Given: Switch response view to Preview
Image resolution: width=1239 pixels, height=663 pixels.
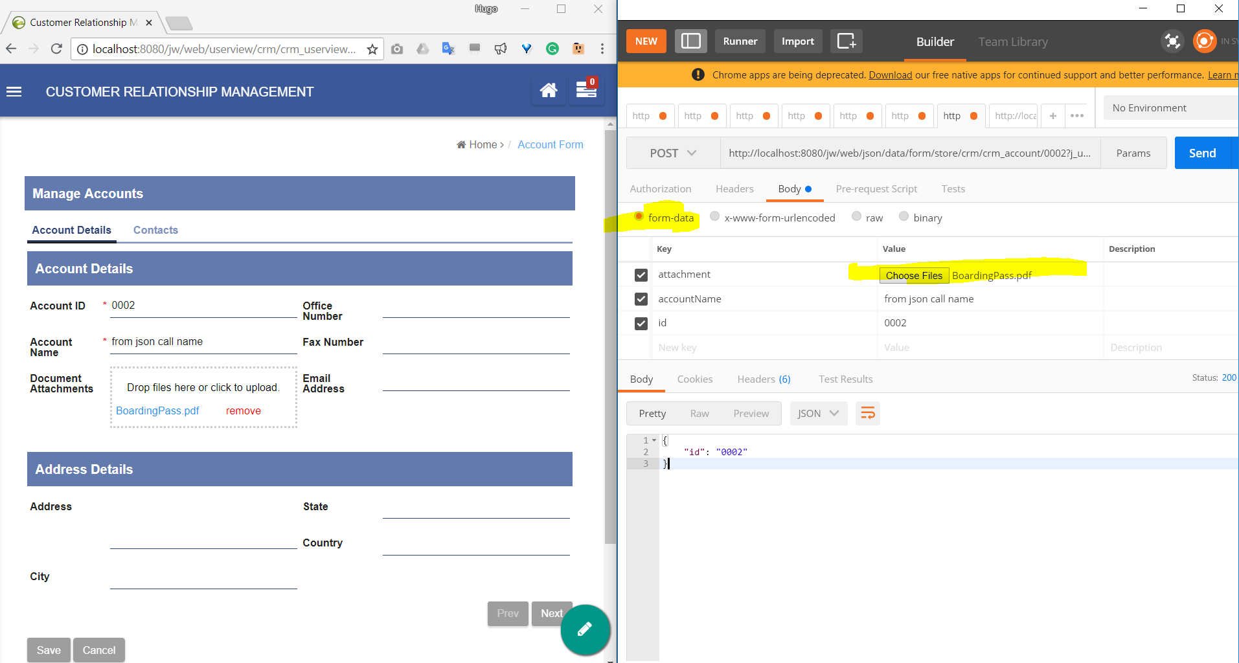Looking at the screenshot, I should [x=751, y=414].
